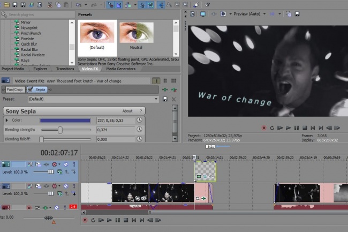Click the Cut scissors icon

tap(50, 5)
